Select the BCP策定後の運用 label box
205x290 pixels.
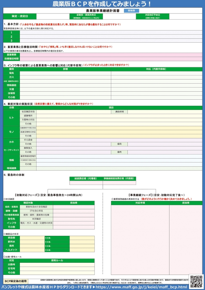tap(16, 281)
